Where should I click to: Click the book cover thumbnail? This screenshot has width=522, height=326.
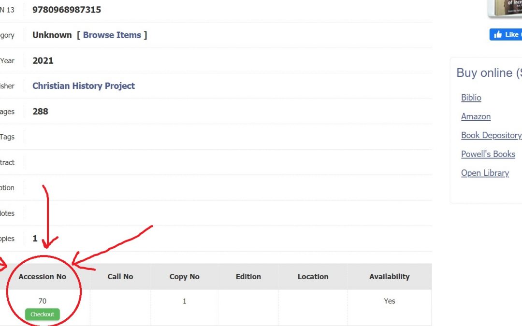[506, 8]
